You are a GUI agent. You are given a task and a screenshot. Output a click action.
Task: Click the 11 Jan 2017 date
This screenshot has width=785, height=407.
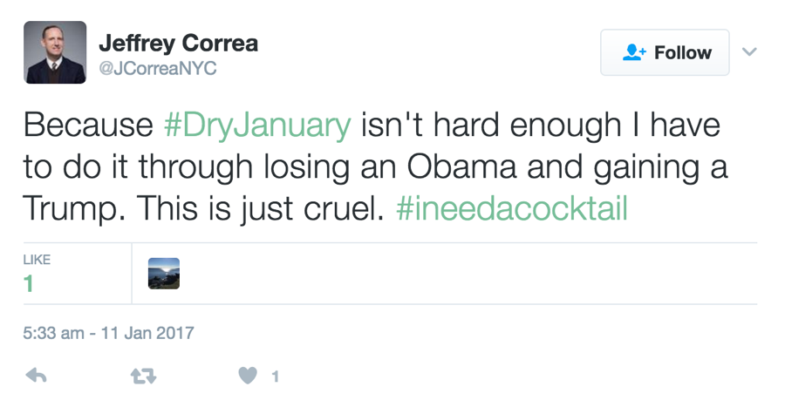point(148,333)
